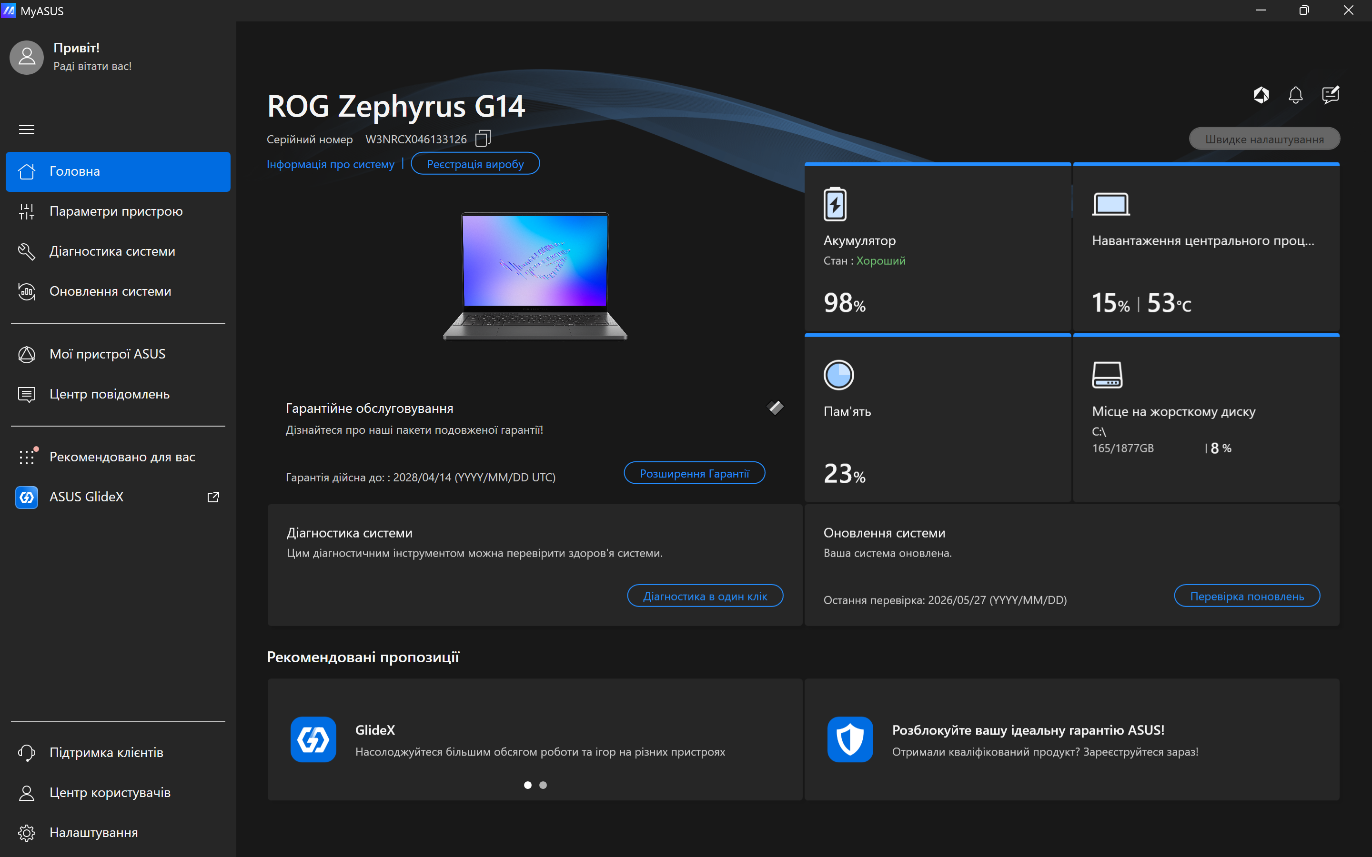Go to Діагностика системи in sidebar

coord(118,251)
